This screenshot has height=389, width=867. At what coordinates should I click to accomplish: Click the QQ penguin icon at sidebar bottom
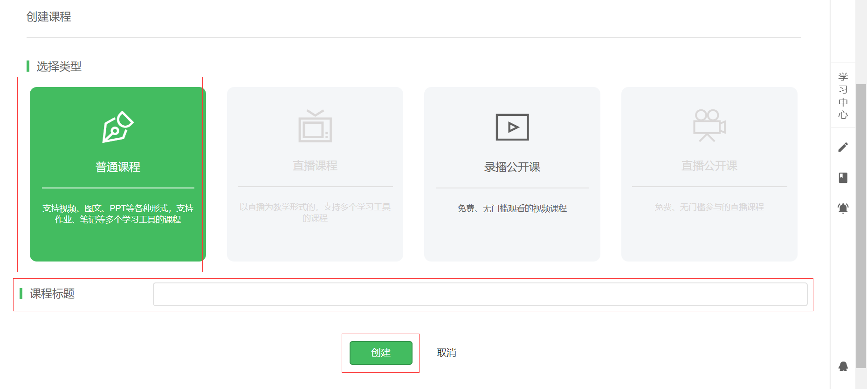click(843, 366)
